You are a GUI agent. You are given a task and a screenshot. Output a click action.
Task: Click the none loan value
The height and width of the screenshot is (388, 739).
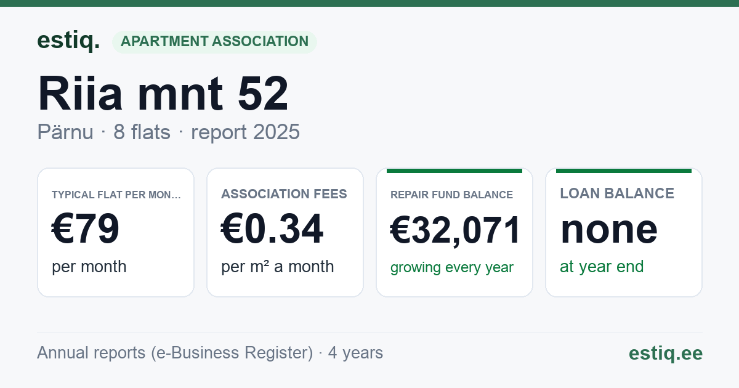click(x=609, y=229)
